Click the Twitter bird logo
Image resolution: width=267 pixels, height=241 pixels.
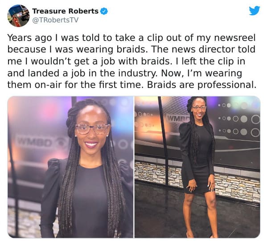click(255, 11)
